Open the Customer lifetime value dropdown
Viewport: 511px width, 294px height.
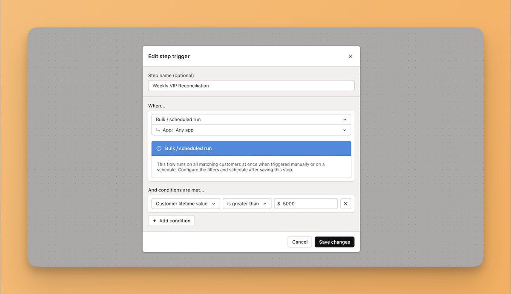pyautogui.click(x=186, y=204)
